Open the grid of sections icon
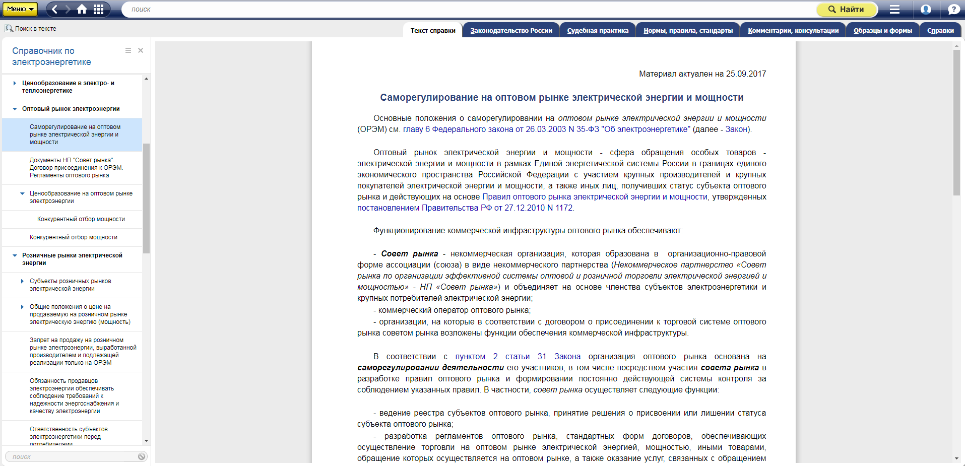 coord(99,9)
